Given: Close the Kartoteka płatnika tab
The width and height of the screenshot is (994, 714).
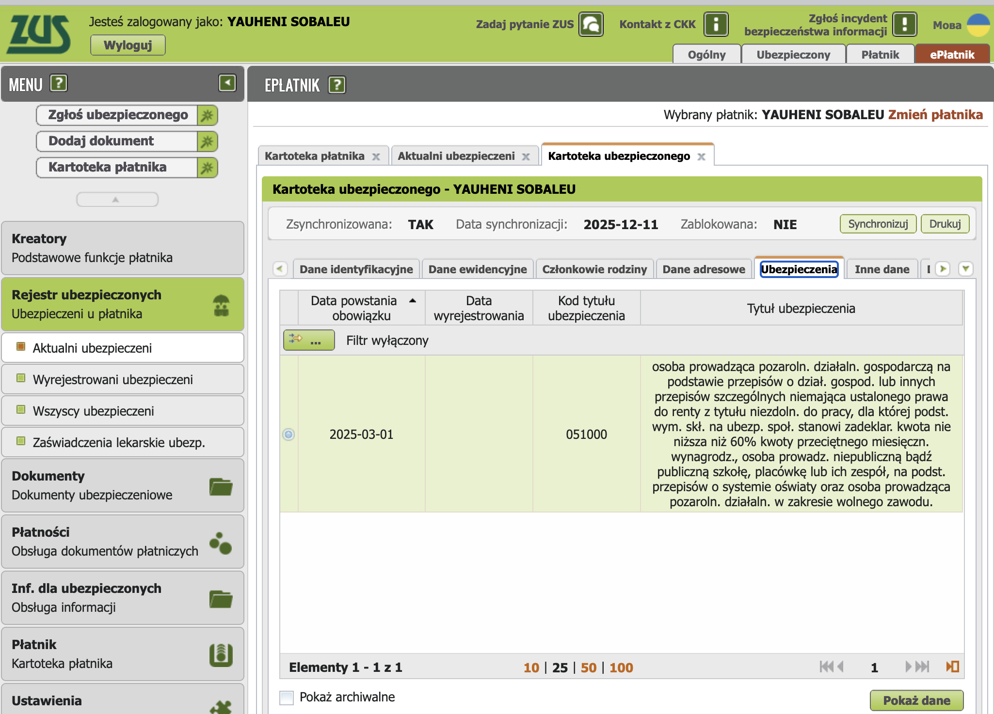Looking at the screenshot, I should pos(376,156).
